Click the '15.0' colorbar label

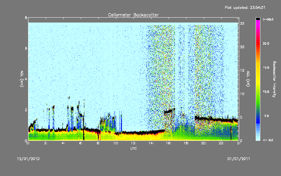pyautogui.click(x=266, y=68)
